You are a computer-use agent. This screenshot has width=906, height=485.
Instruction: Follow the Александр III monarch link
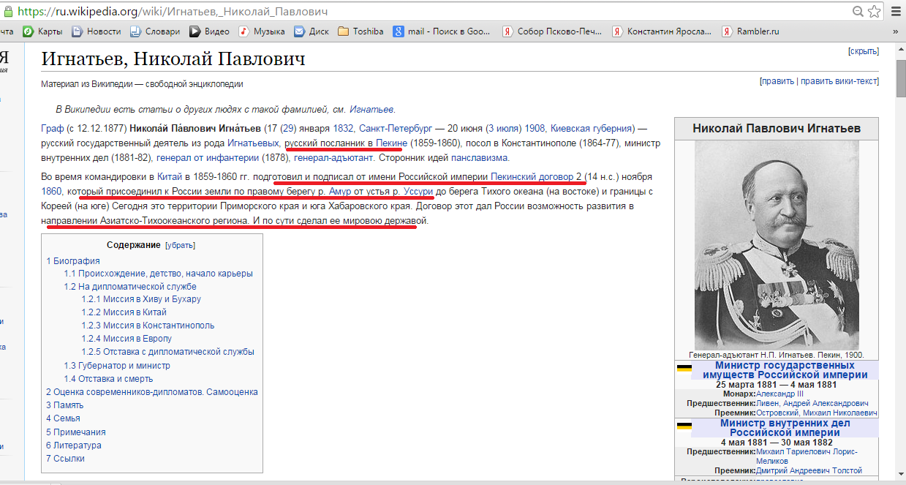[779, 394]
